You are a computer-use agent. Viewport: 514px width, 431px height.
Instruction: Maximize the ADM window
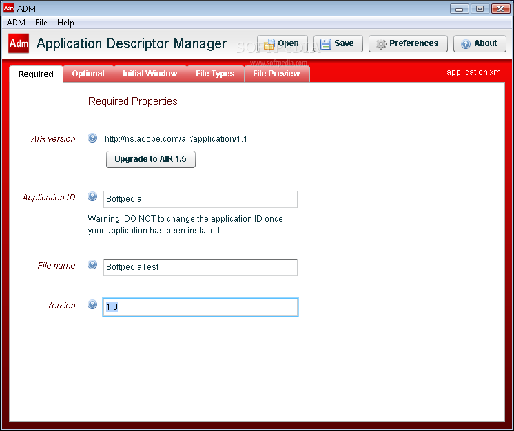pos(480,8)
